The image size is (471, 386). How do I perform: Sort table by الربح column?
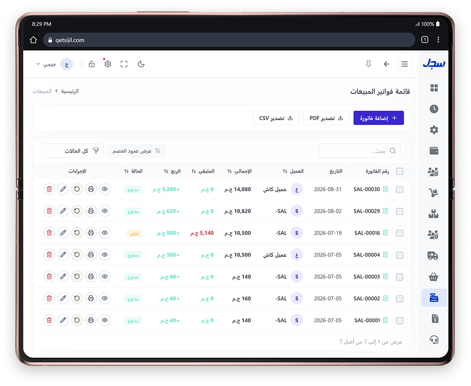172,171
